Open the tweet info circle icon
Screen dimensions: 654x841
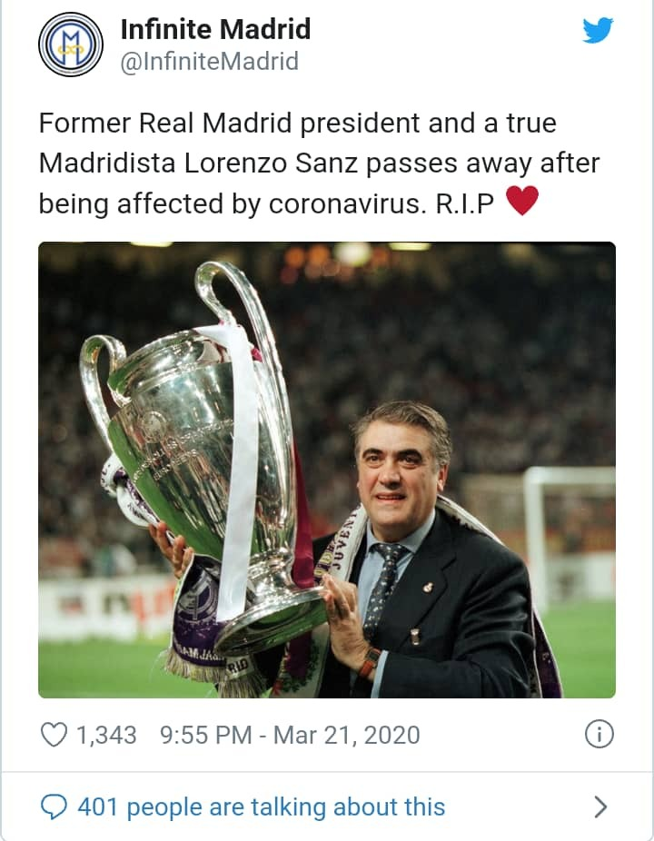tap(599, 734)
